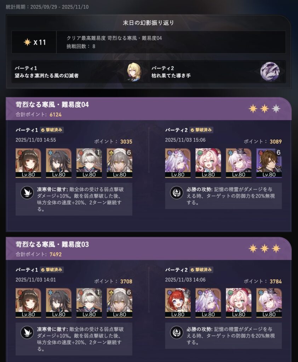Click the 必勝の攻勢 buff icon in 難易度03

click(177, 332)
